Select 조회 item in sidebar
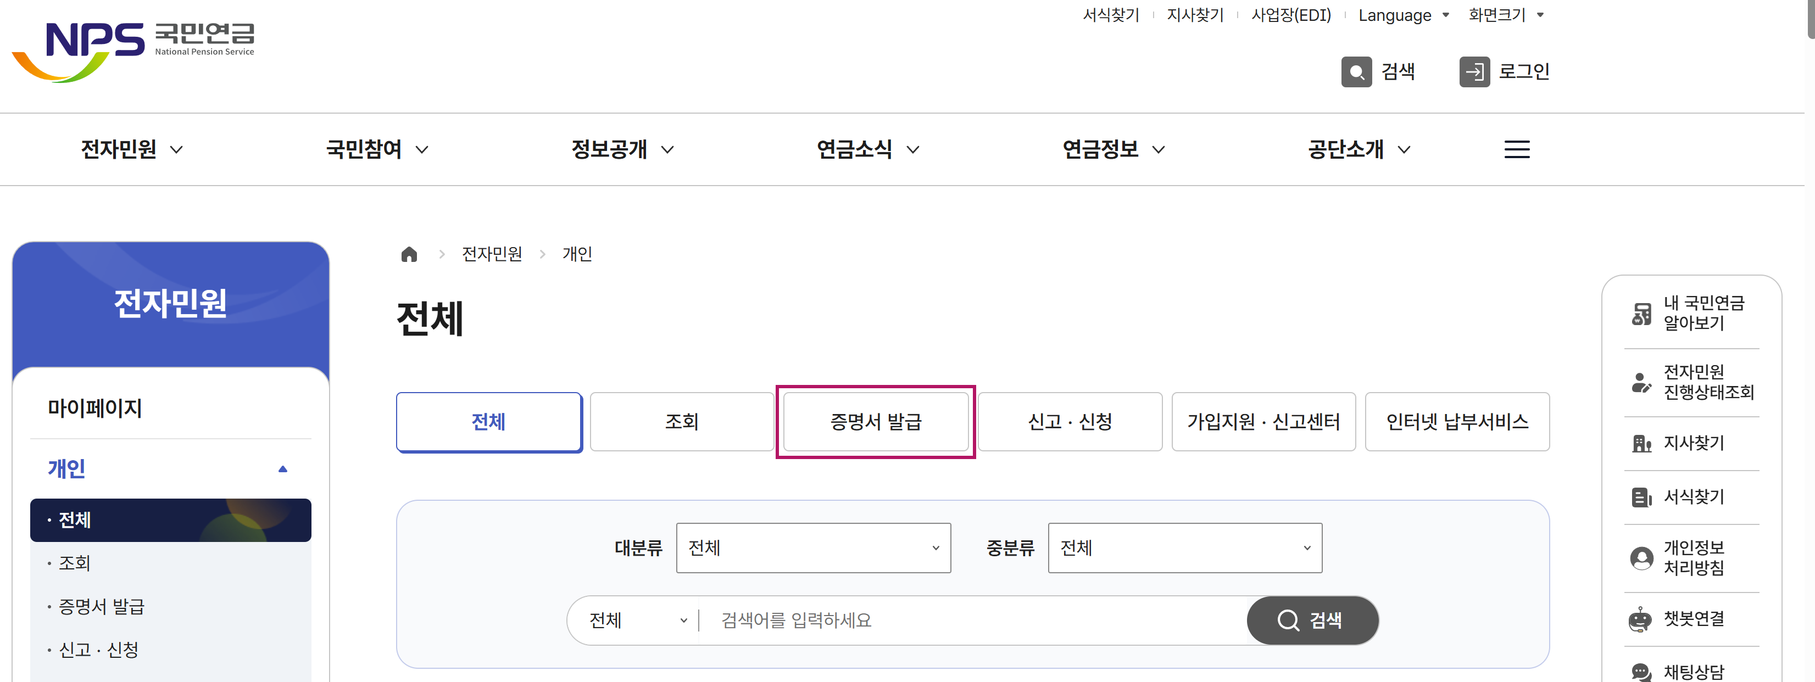This screenshot has width=1815, height=682. point(170,563)
